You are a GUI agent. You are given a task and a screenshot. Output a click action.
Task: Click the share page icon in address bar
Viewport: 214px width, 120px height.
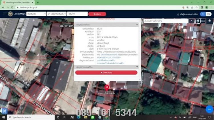pos(192,7)
